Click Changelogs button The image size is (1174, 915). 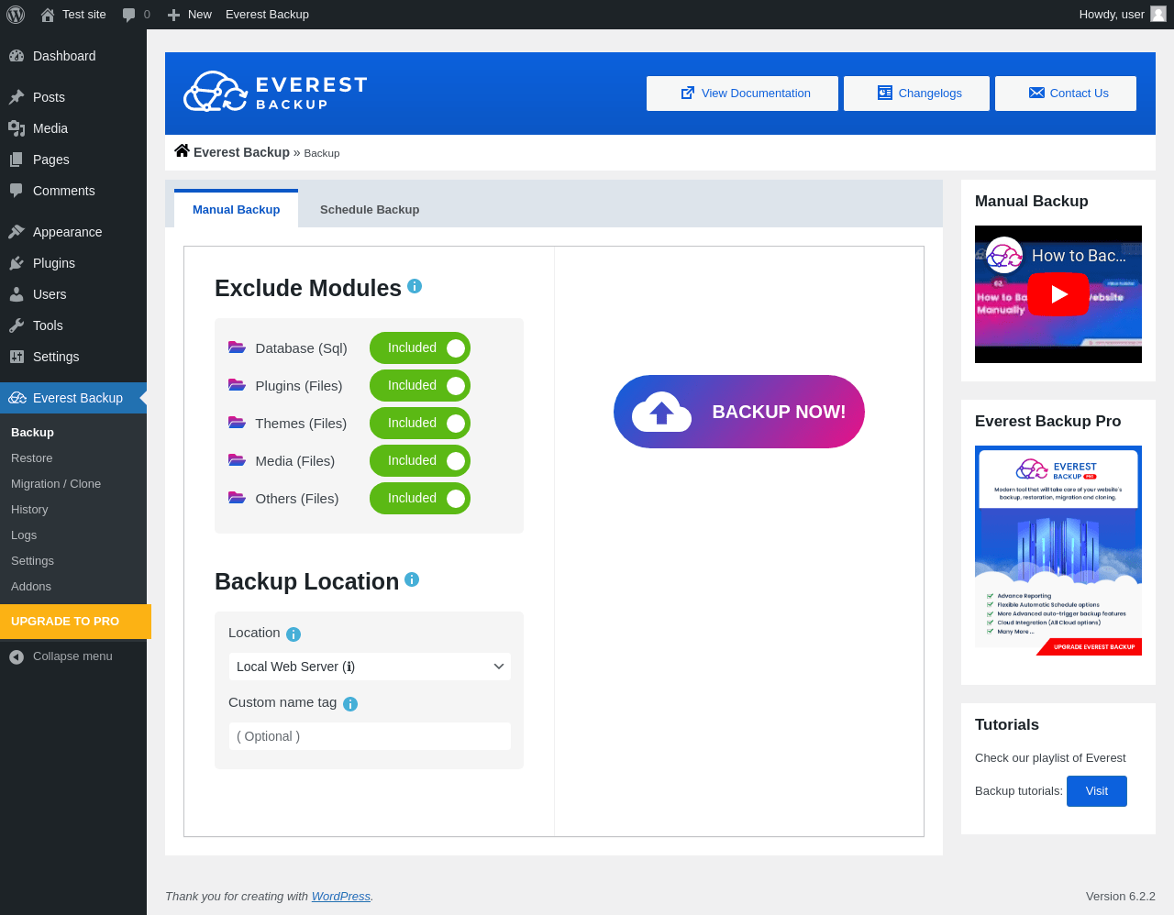(916, 94)
